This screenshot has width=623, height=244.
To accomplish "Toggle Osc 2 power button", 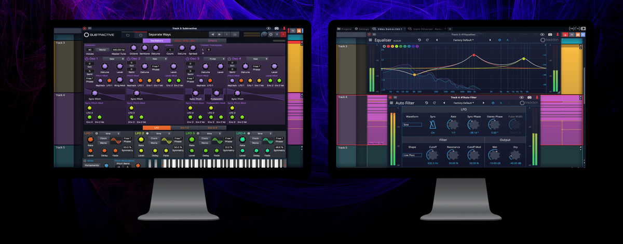I will [x=128, y=59].
